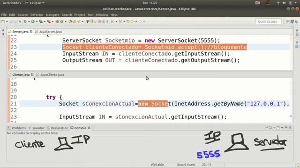The image size is (300, 168).
Task: Expand the Debug dropdown arrow
Action: (x=29, y=21)
